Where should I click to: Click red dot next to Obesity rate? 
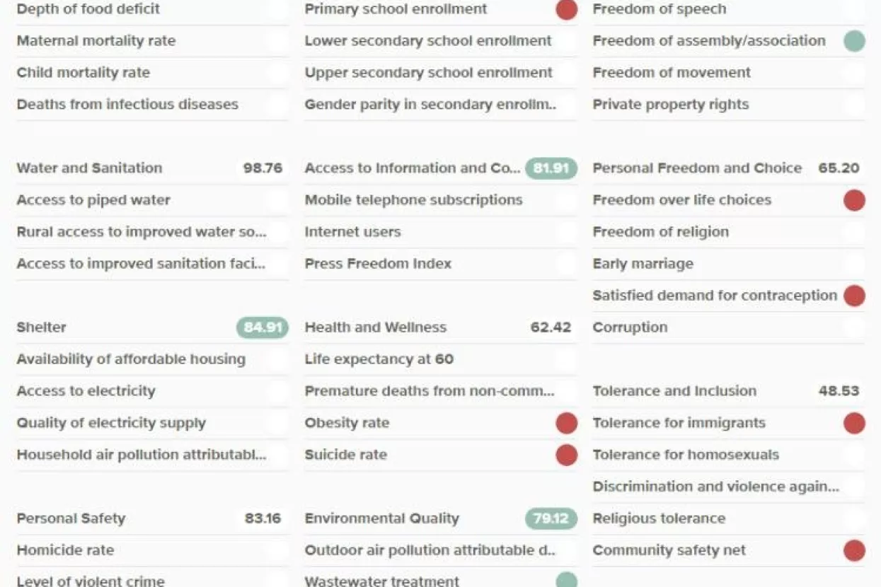[566, 423]
